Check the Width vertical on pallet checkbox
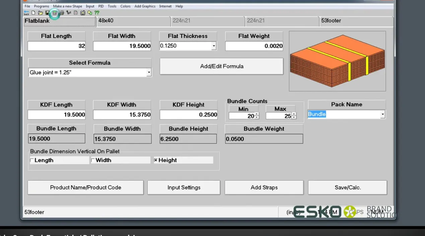425x236 pixels. point(93,160)
